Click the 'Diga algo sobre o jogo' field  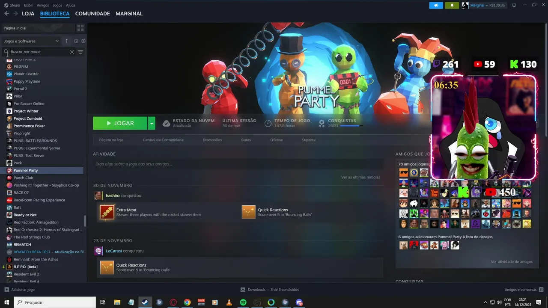point(238,164)
